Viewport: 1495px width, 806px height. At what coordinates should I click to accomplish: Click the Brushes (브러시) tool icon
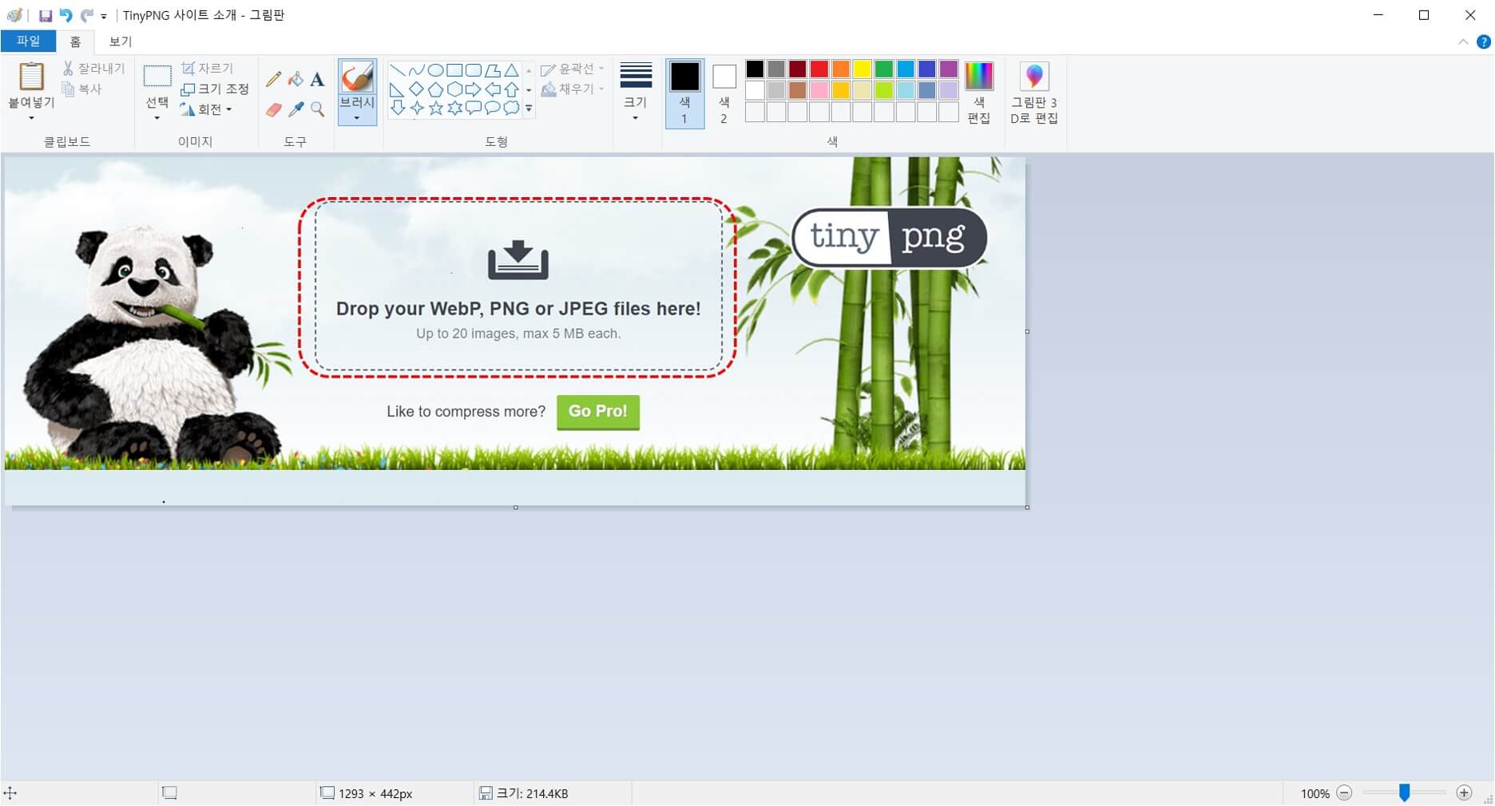[x=357, y=77]
